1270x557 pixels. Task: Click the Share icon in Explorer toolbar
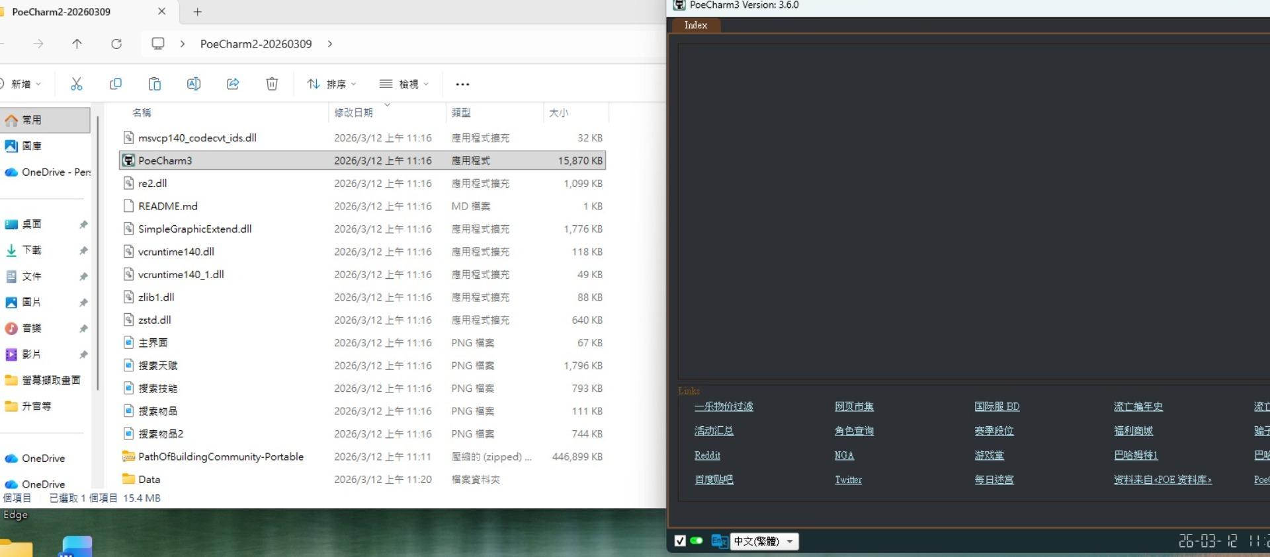pos(233,84)
